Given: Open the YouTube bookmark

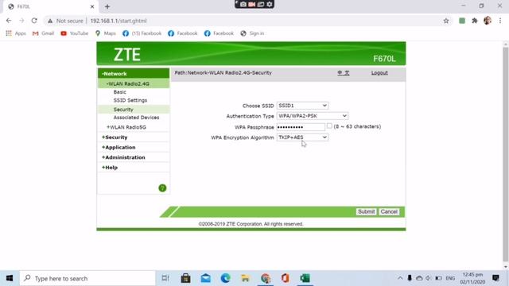Looking at the screenshot, I should coord(74,33).
